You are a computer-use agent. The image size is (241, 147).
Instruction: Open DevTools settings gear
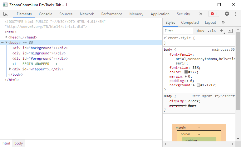pyautogui.click(x=227, y=14)
